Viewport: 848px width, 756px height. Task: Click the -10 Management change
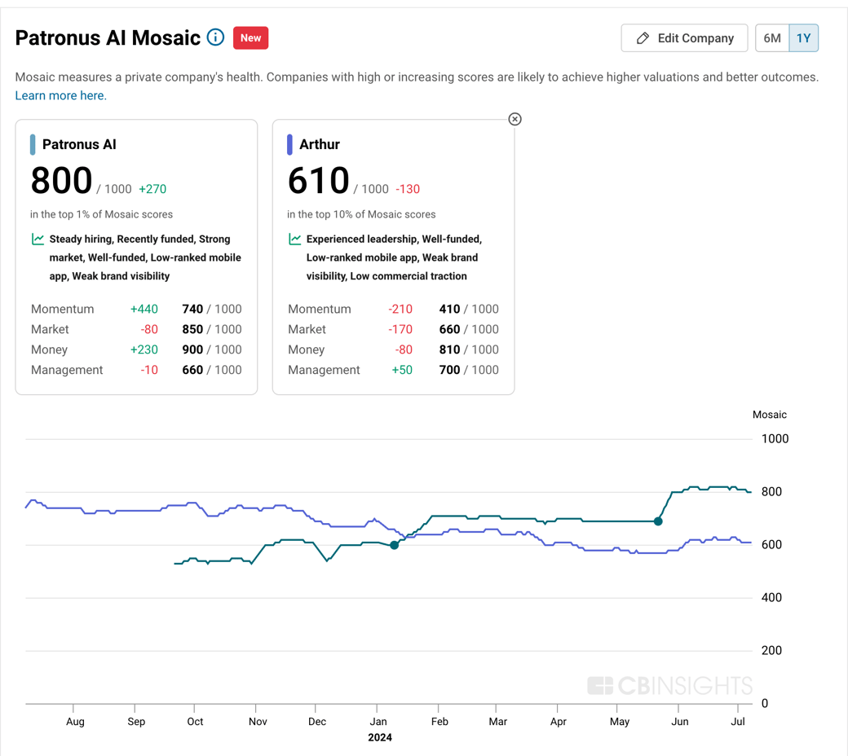(x=149, y=370)
